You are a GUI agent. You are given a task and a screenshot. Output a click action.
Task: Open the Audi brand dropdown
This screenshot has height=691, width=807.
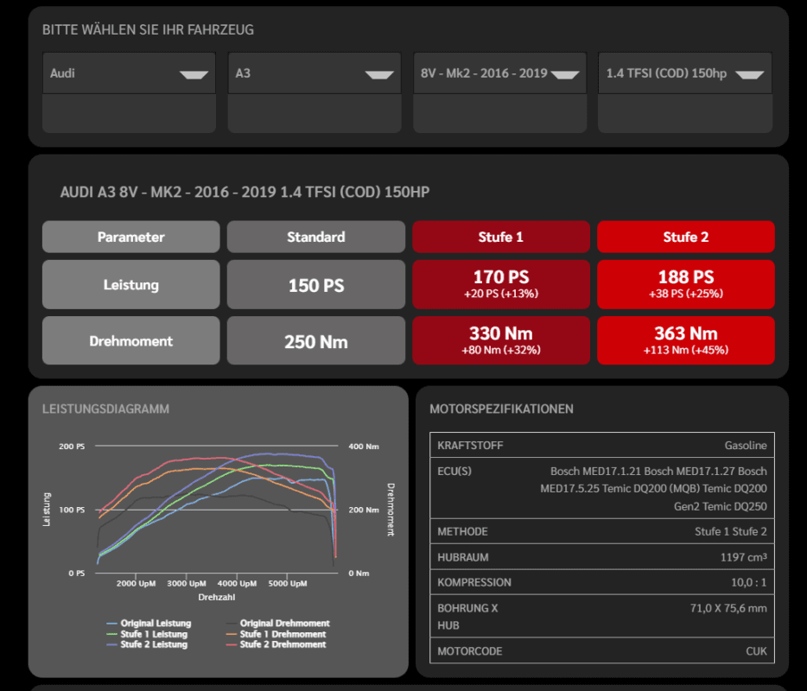pyautogui.click(x=129, y=73)
